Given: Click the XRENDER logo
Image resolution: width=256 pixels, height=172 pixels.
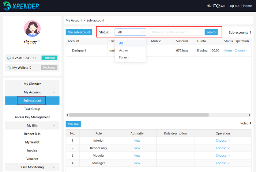Looking at the screenshot, I should [20, 6].
